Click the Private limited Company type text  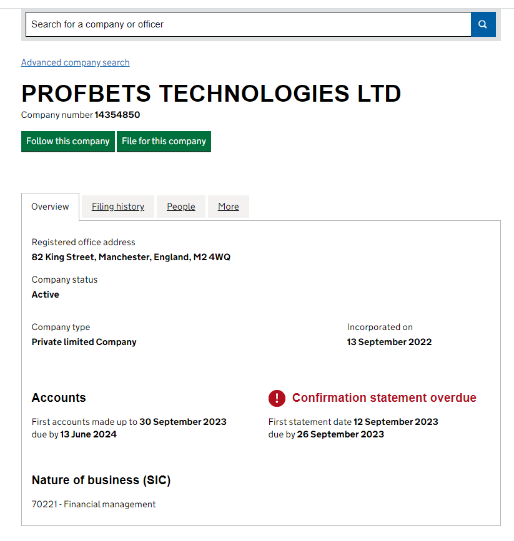point(84,342)
